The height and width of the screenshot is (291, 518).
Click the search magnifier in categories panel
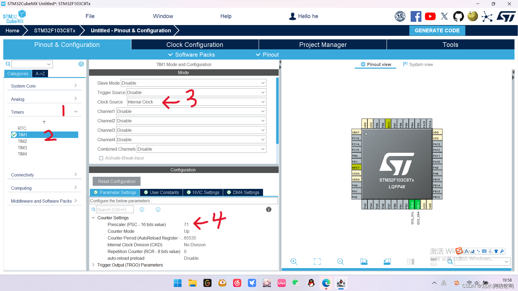coord(8,64)
